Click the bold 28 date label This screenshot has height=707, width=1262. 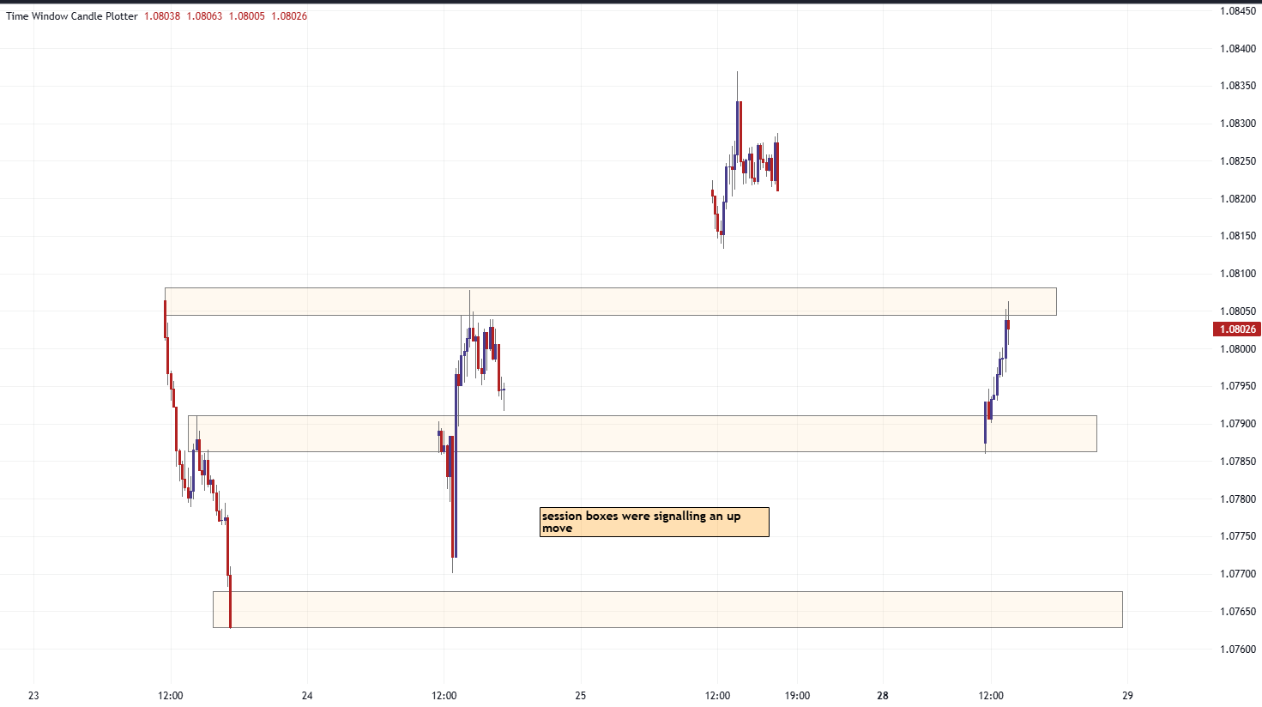(883, 695)
